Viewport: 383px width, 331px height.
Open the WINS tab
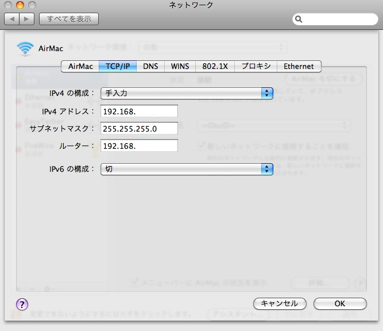click(x=180, y=66)
